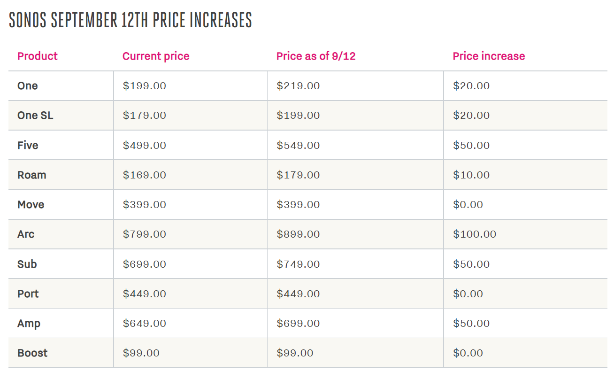The image size is (614, 379).
Task: Select the One product row label
Action: click(x=28, y=86)
